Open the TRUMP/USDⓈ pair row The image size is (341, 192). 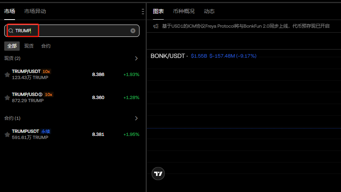[x=72, y=98]
